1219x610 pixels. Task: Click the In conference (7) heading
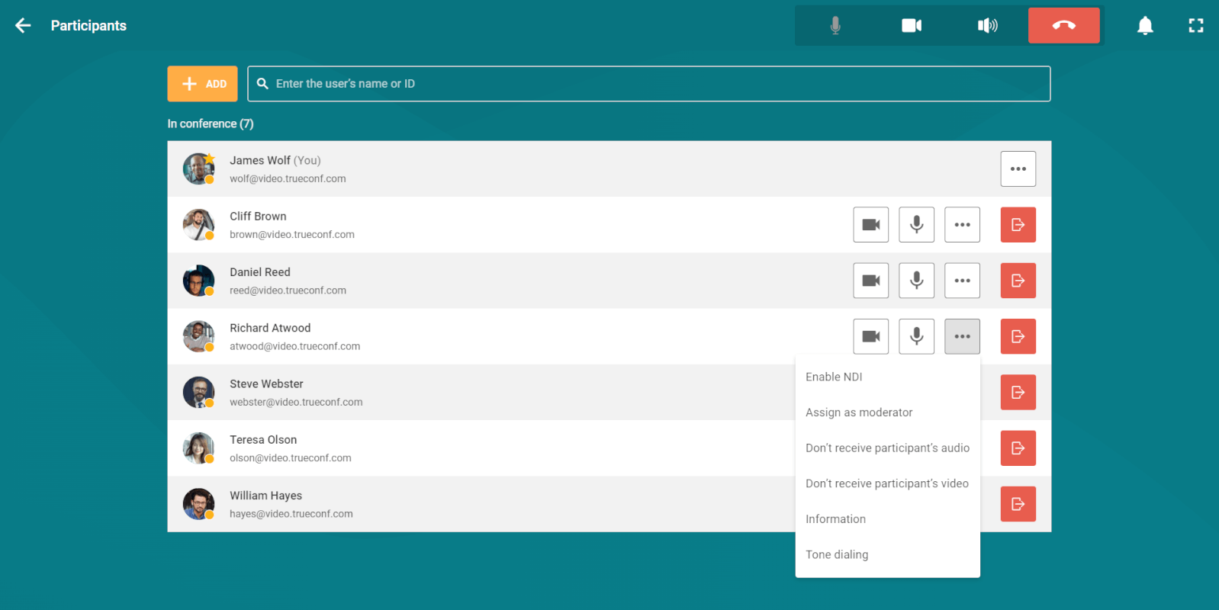211,124
